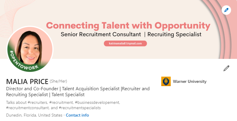Viewport: 237px width, 121px height.
Task: Select the (She/Her) pronouns label
Action: [x=61, y=81]
